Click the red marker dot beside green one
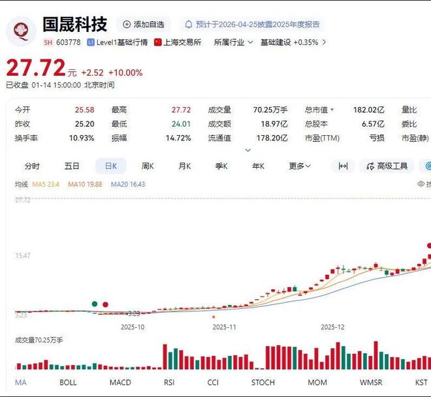The width and height of the screenshot is (431, 397). [x=105, y=304]
